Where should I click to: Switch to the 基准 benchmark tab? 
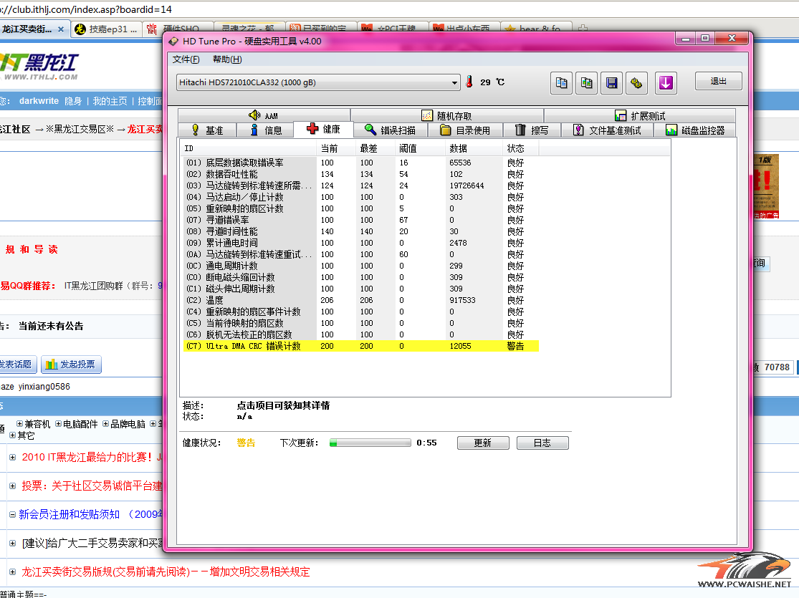pos(207,130)
